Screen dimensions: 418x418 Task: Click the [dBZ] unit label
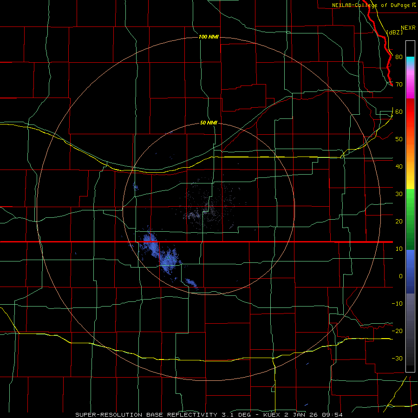coord(394,32)
